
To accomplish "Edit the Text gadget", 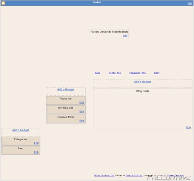I will (36, 152).
